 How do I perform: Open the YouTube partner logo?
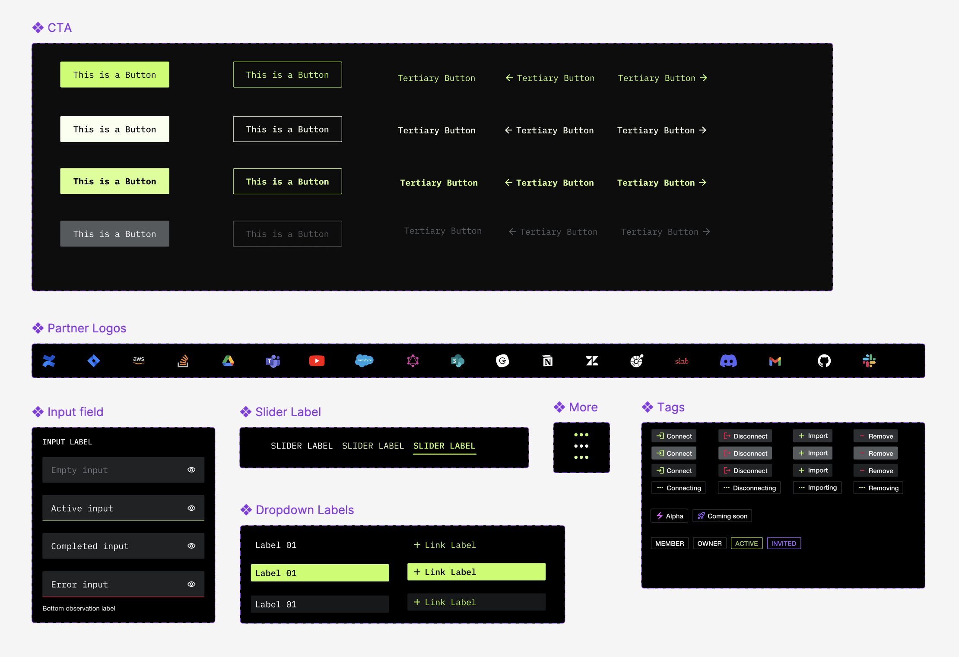(x=317, y=361)
